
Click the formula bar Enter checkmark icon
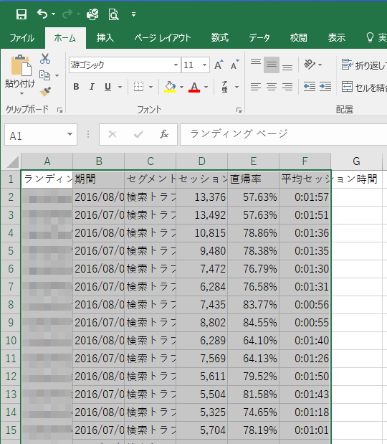click(x=138, y=134)
